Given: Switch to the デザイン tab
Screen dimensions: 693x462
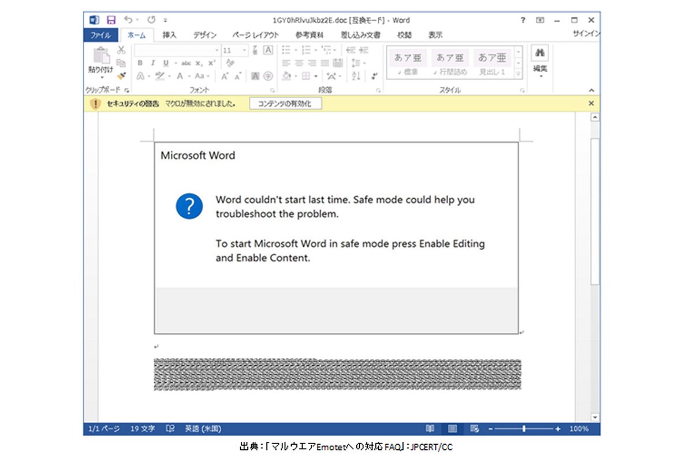Looking at the screenshot, I should [x=205, y=35].
